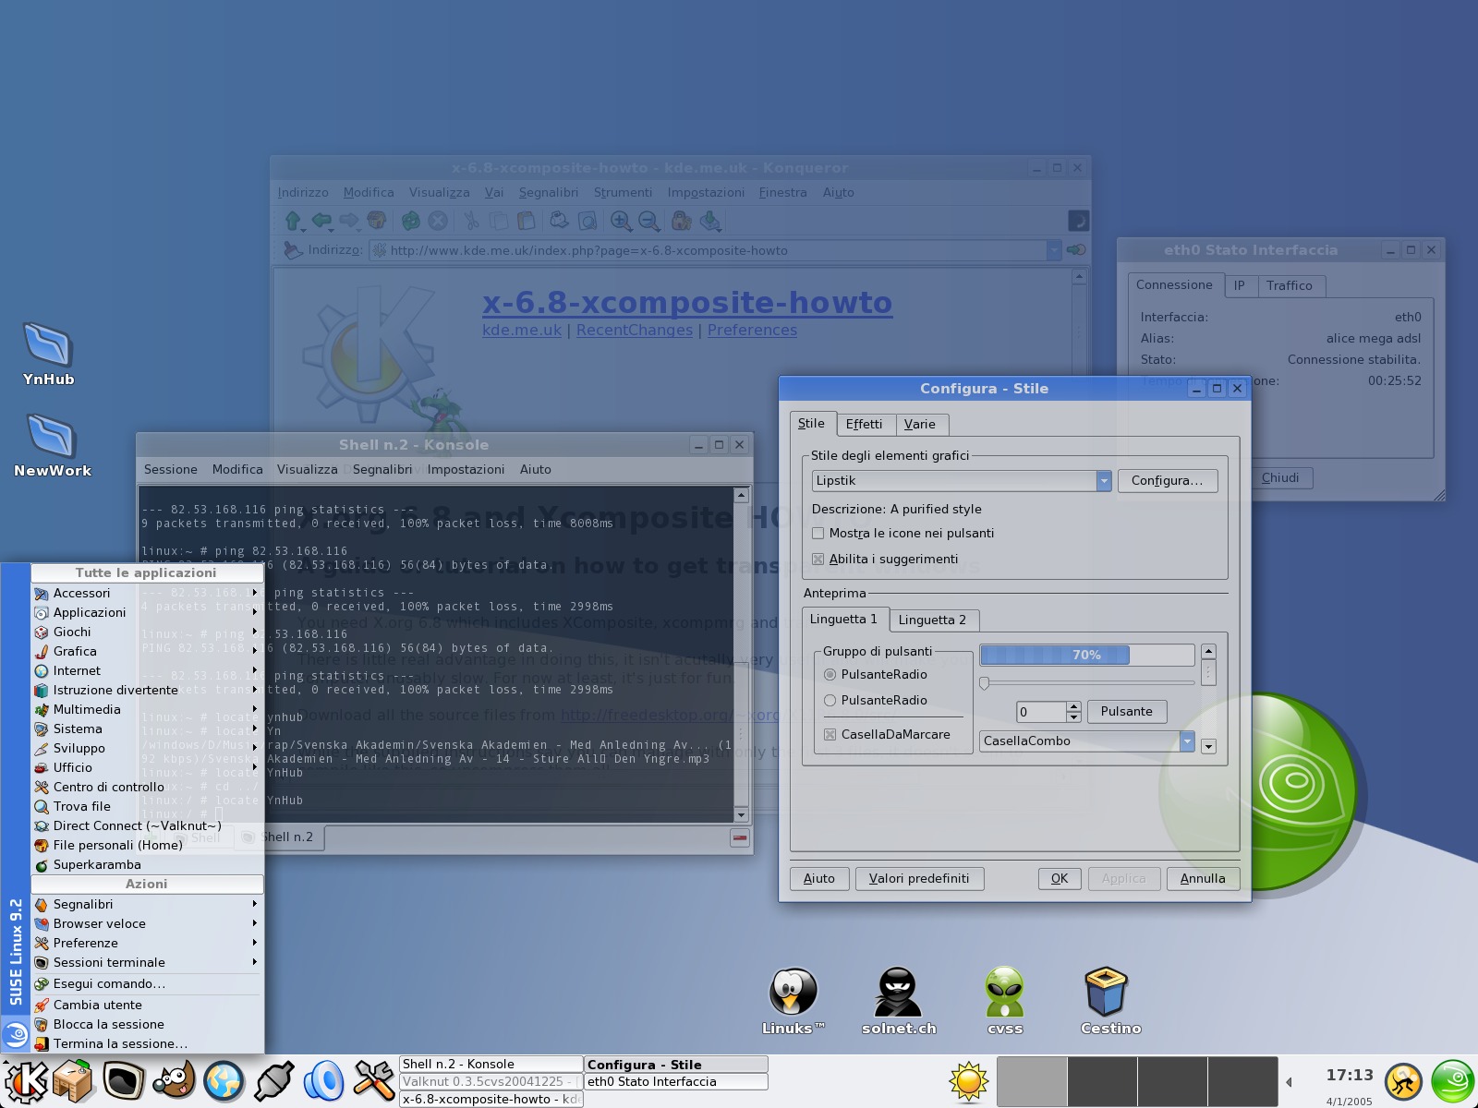Click the green SUSE tray icon

pos(1453,1081)
